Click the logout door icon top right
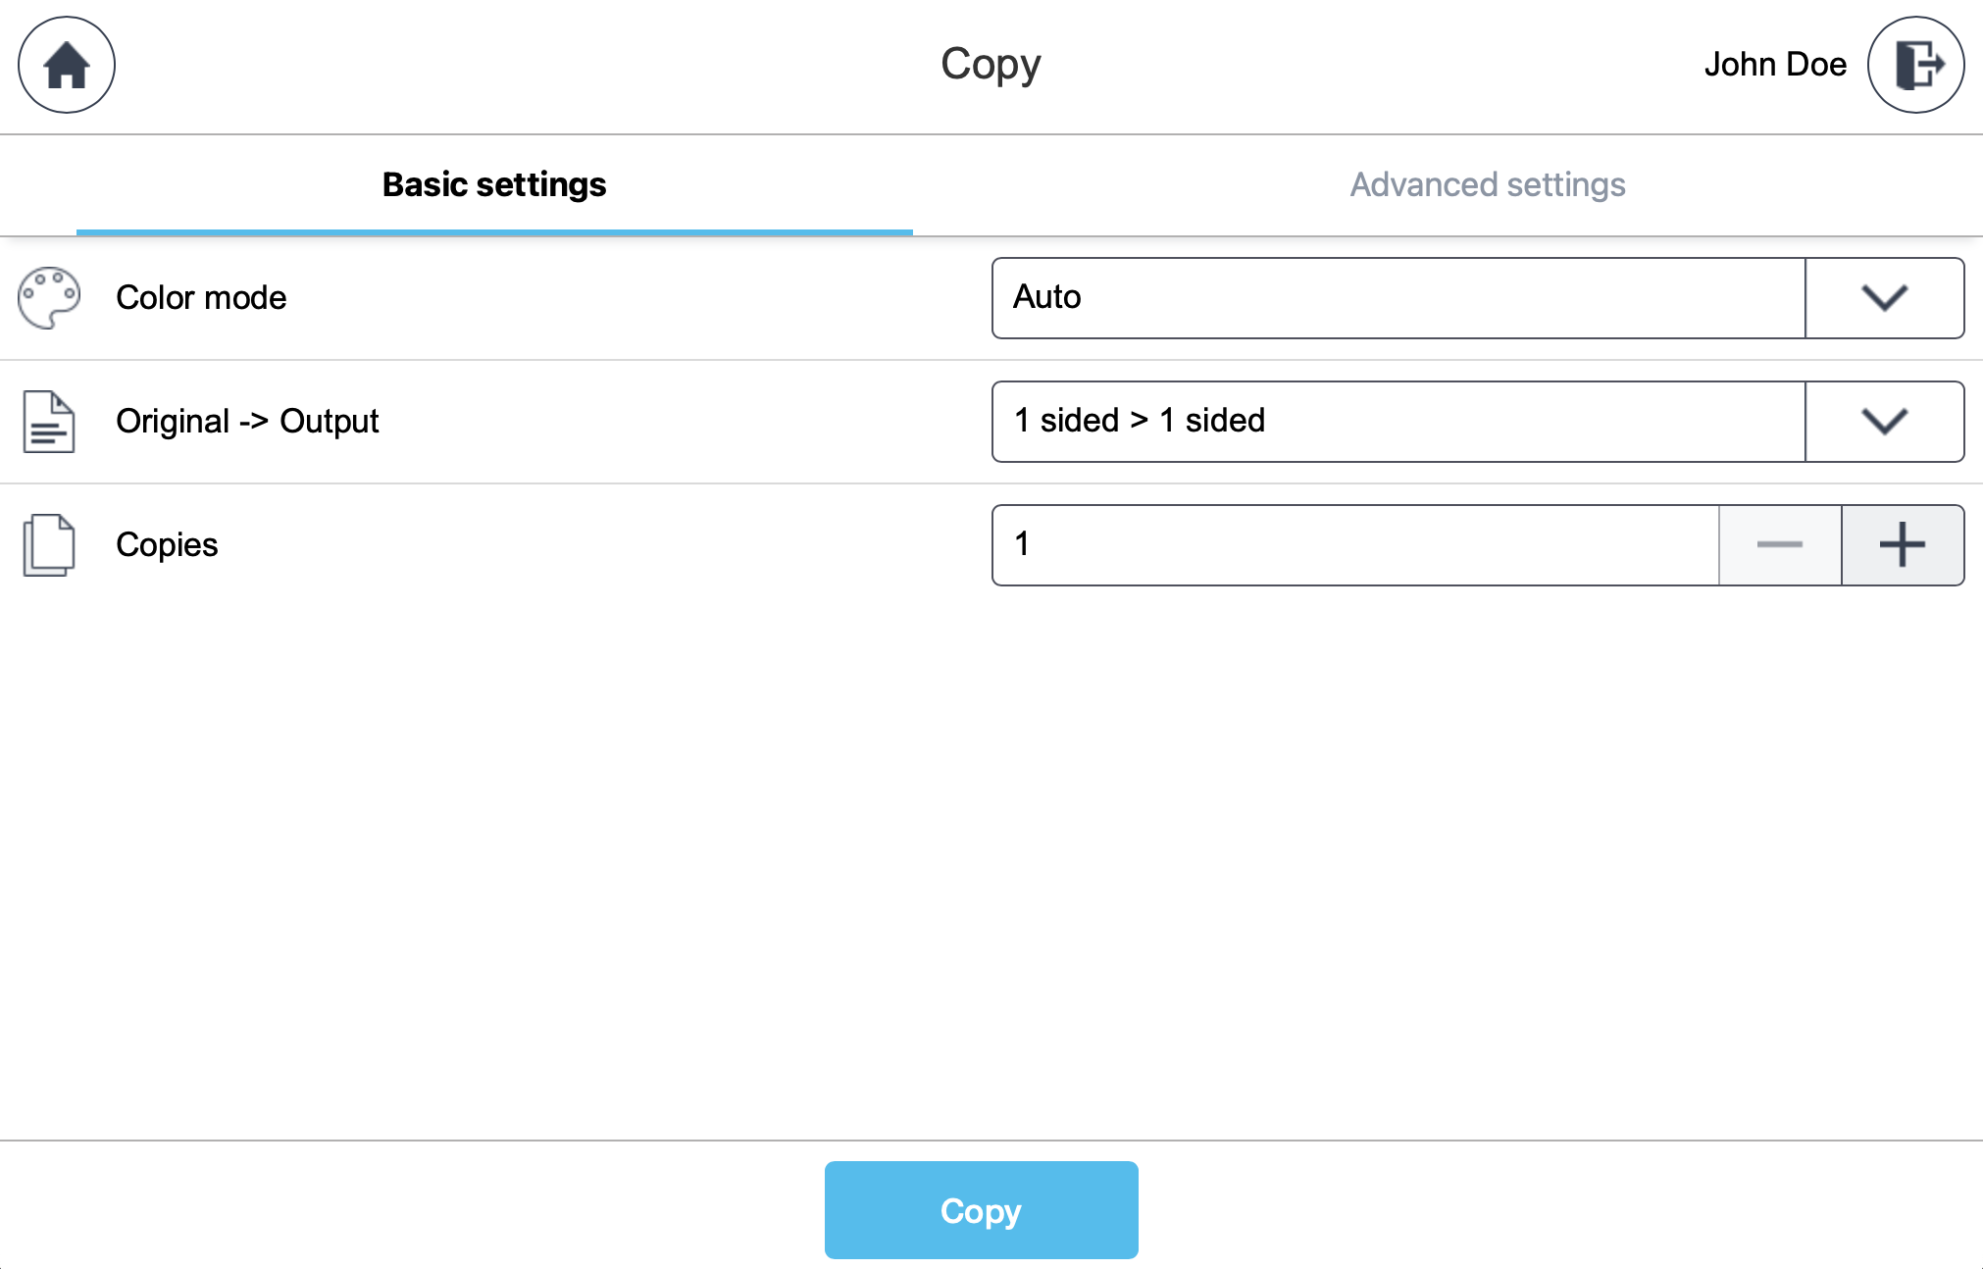 point(1913,65)
